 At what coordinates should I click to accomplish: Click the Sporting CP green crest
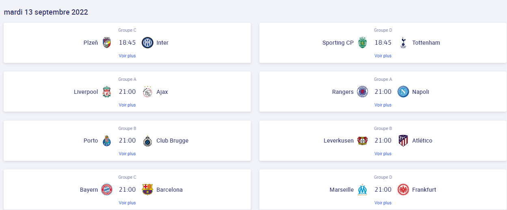click(x=362, y=43)
